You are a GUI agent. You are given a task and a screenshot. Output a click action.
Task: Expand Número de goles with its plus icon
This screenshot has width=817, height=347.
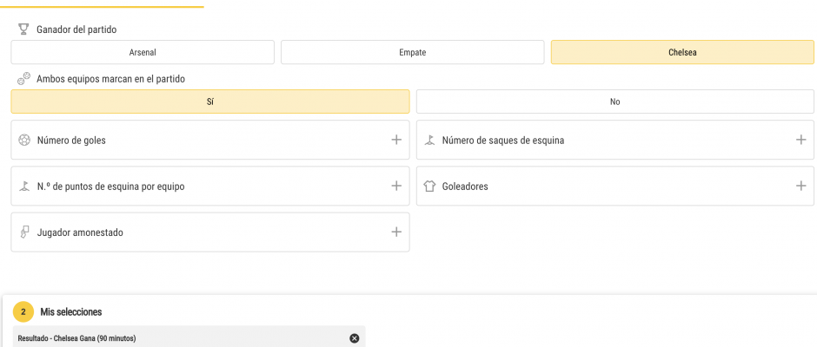396,140
